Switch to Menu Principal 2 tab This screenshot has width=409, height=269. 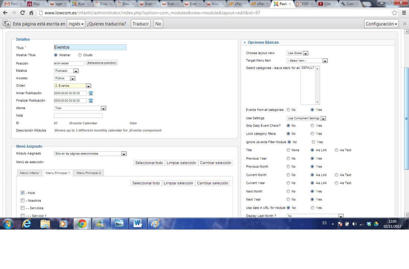[x=89, y=173]
